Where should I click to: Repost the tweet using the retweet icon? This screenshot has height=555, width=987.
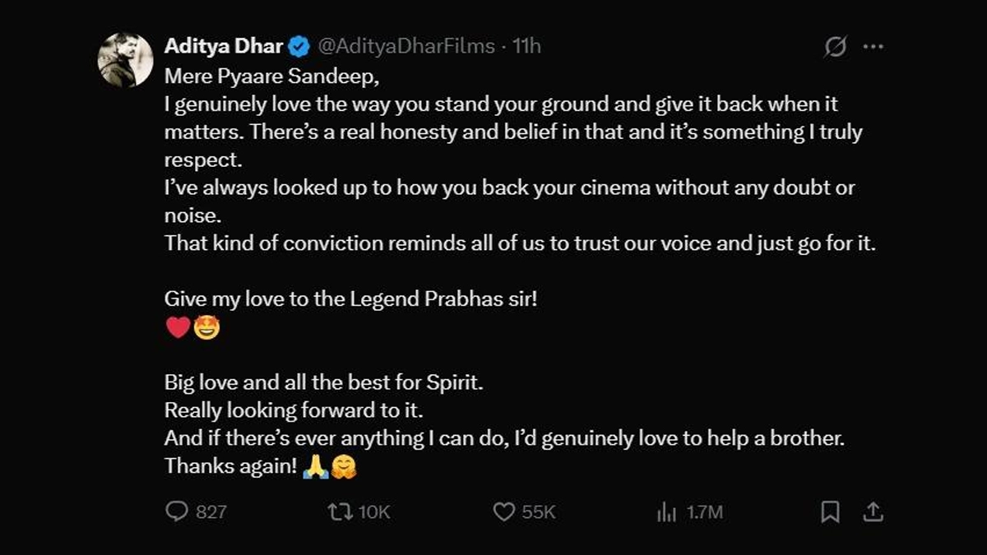click(x=338, y=511)
